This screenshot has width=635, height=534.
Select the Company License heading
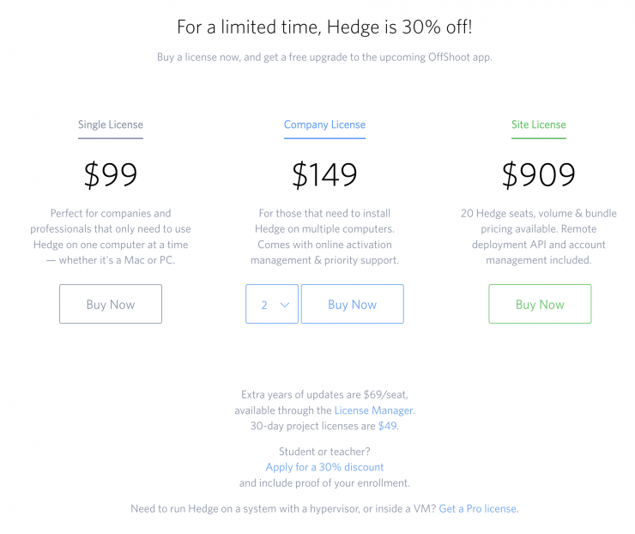coord(324,124)
